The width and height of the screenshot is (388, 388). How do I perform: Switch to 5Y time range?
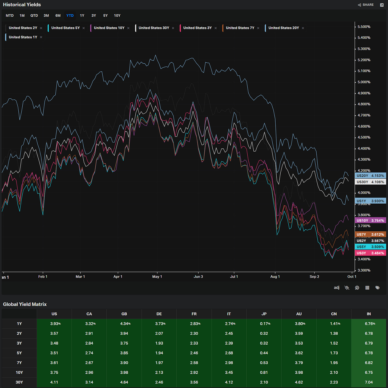(x=106, y=15)
